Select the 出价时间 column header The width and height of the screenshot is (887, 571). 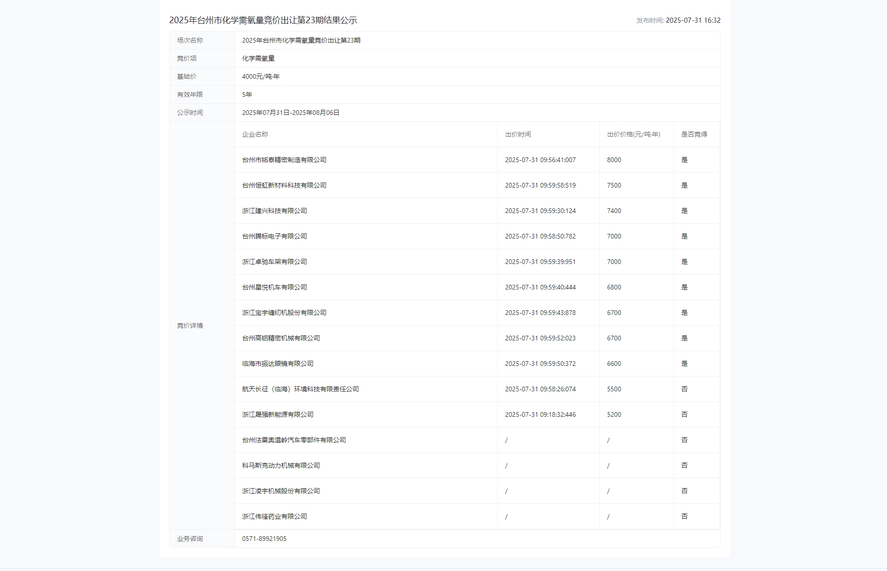click(x=518, y=134)
